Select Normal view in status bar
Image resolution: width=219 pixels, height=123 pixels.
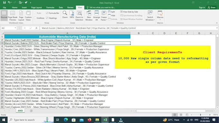(175, 115)
